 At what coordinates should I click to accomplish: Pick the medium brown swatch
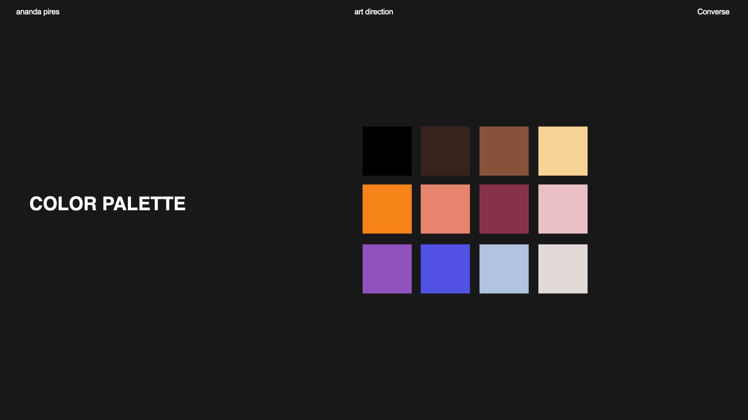[x=504, y=151]
